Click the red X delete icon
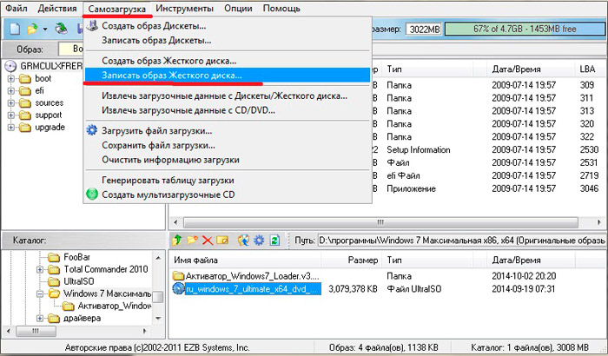Image resolution: width=608 pixels, height=356 pixels. click(208, 241)
